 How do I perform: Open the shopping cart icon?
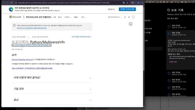pyautogui.click(x=129, y=17)
